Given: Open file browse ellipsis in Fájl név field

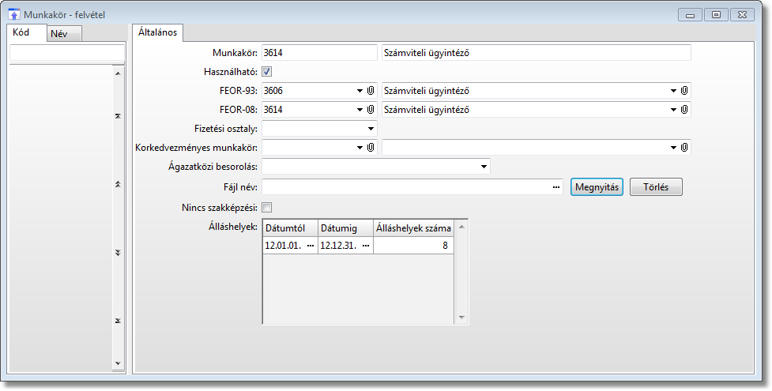Looking at the screenshot, I should pos(556,187).
